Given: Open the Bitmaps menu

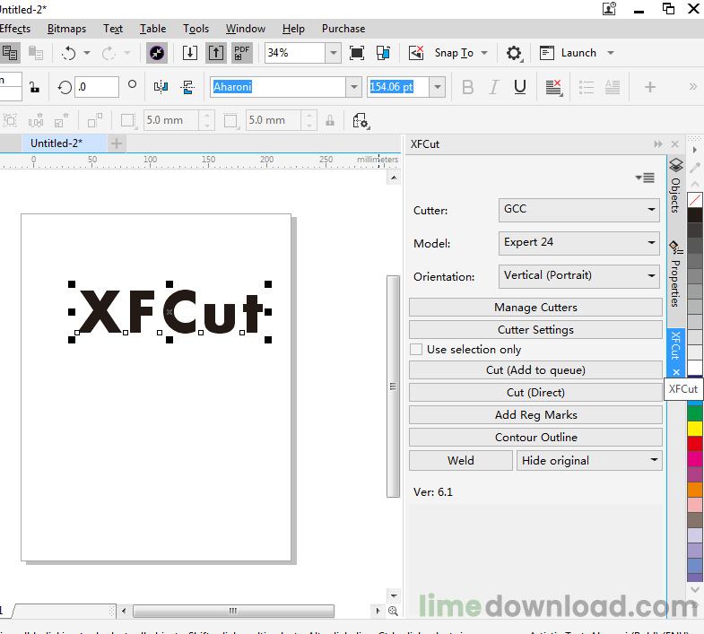Looking at the screenshot, I should coord(66,29).
